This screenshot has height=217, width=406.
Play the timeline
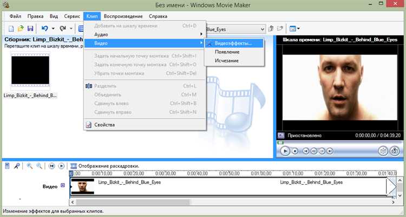[x=61, y=166]
